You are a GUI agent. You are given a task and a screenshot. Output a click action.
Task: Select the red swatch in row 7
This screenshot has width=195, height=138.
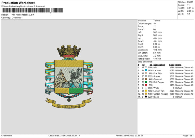(x=146, y=85)
